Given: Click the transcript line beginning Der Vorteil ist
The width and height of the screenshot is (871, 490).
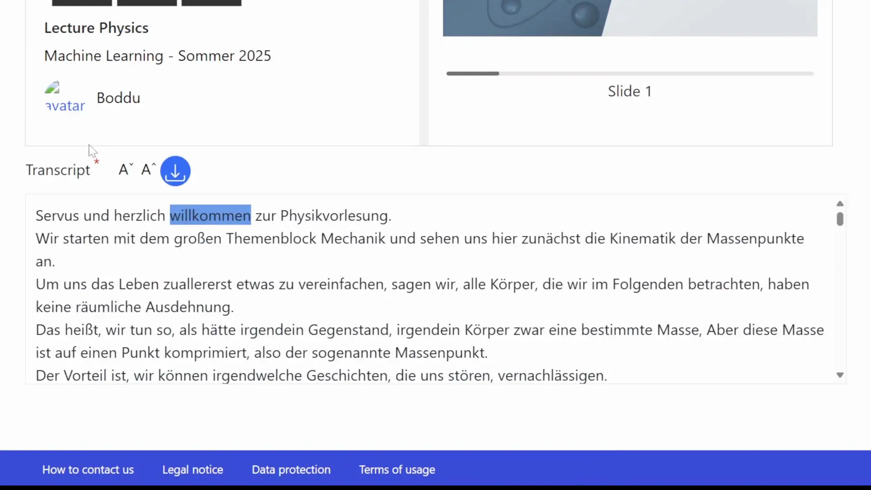Looking at the screenshot, I should pos(321,376).
